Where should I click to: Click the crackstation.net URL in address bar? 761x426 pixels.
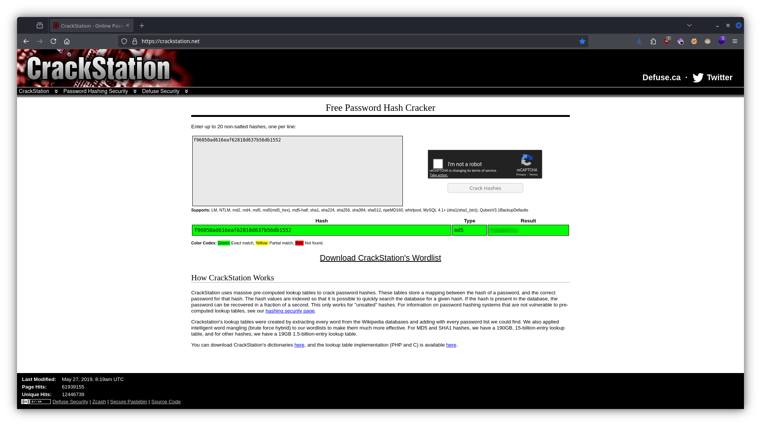click(x=170, y=41)
